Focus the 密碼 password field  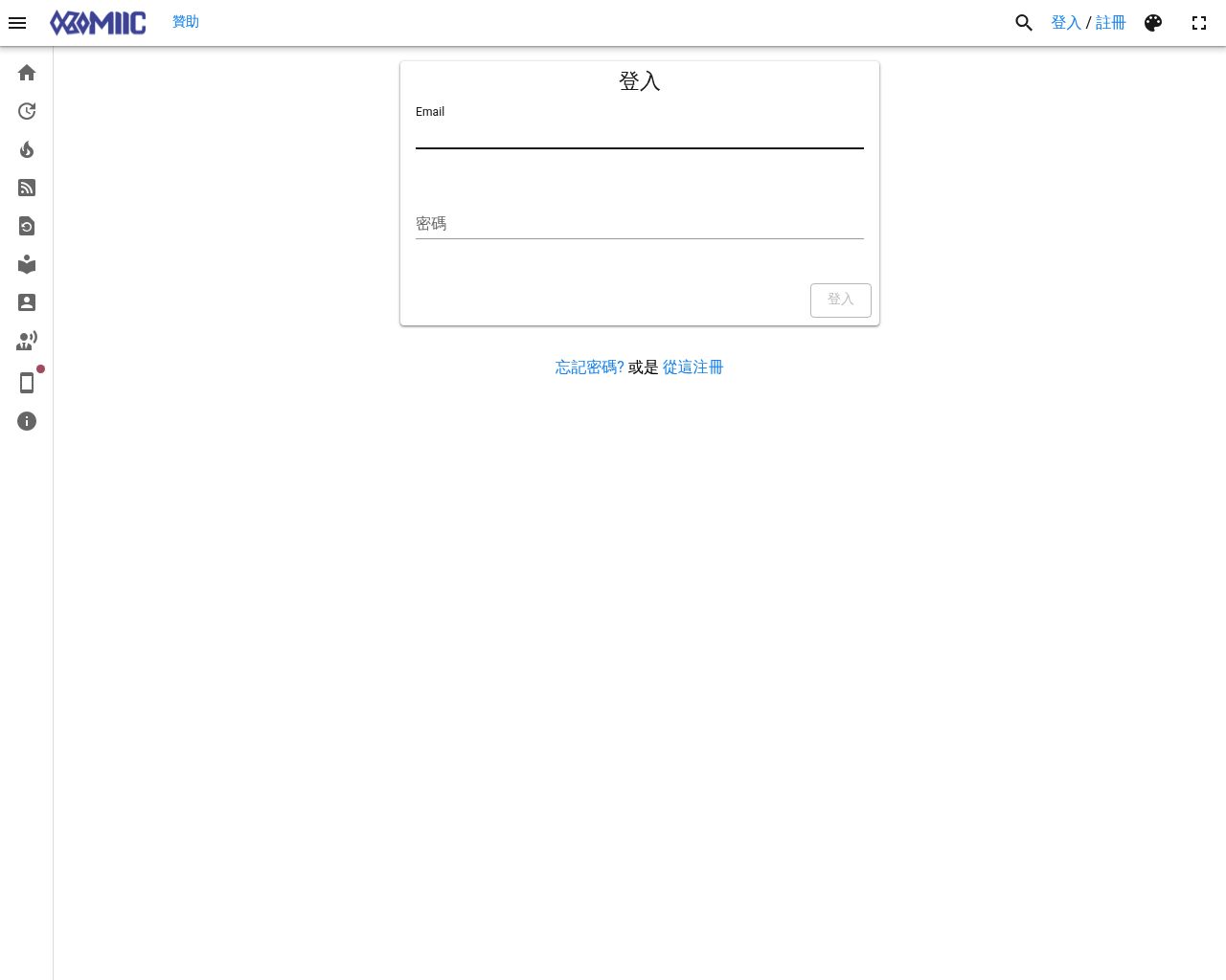(x=640, y=224)
